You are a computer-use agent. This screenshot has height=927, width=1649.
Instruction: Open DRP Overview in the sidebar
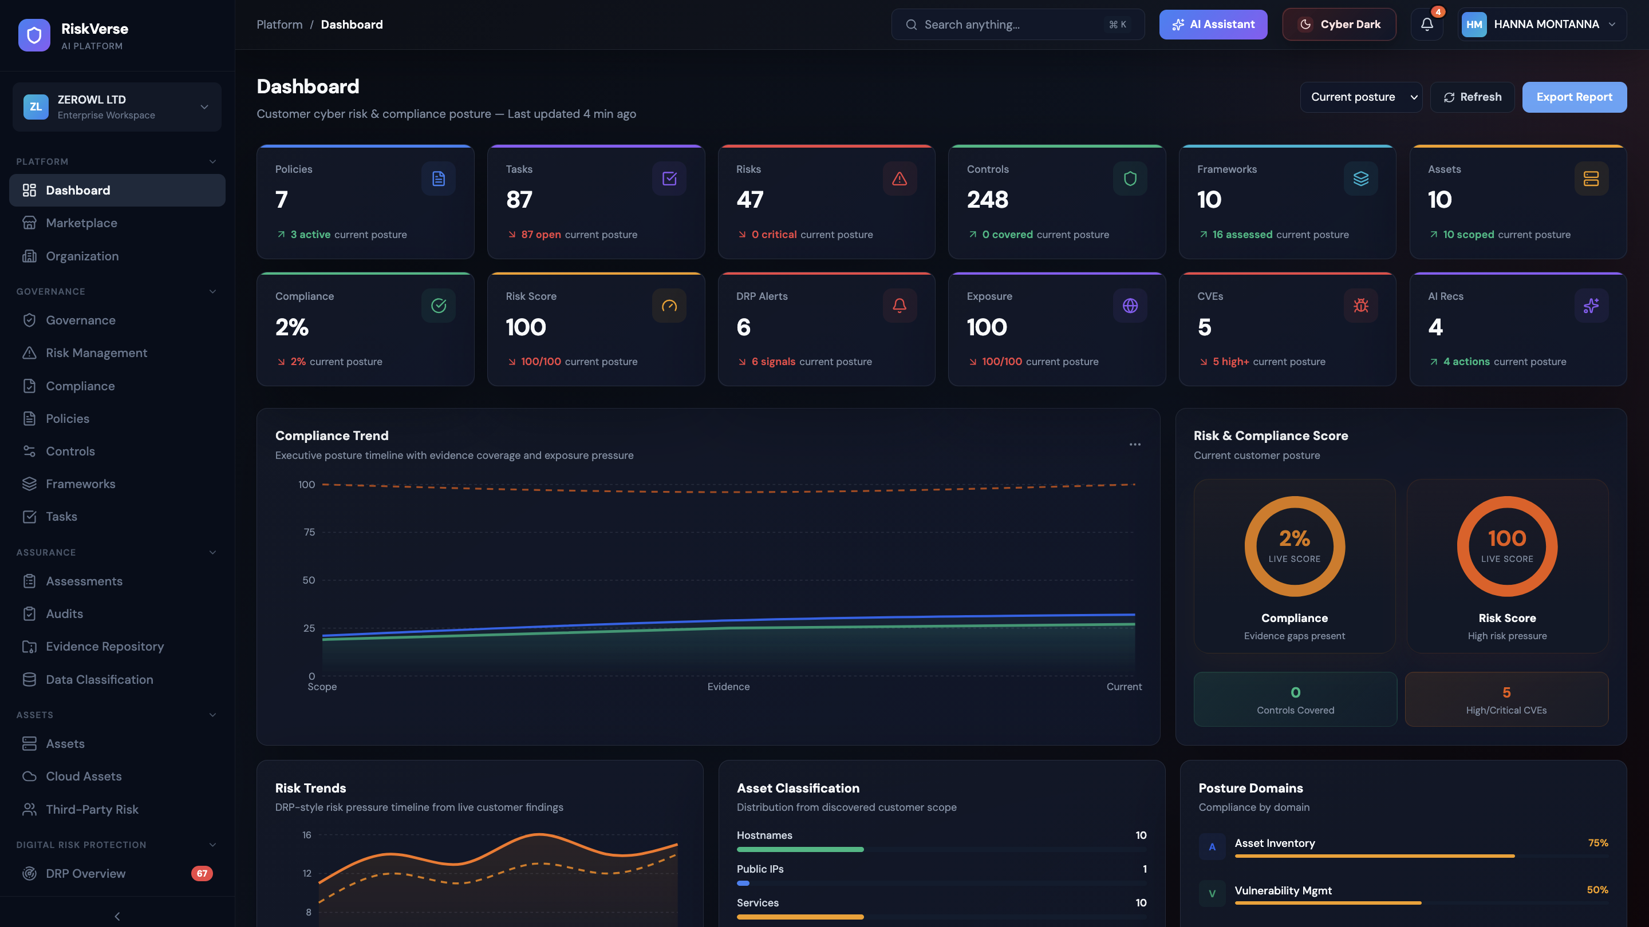[117, 873]
